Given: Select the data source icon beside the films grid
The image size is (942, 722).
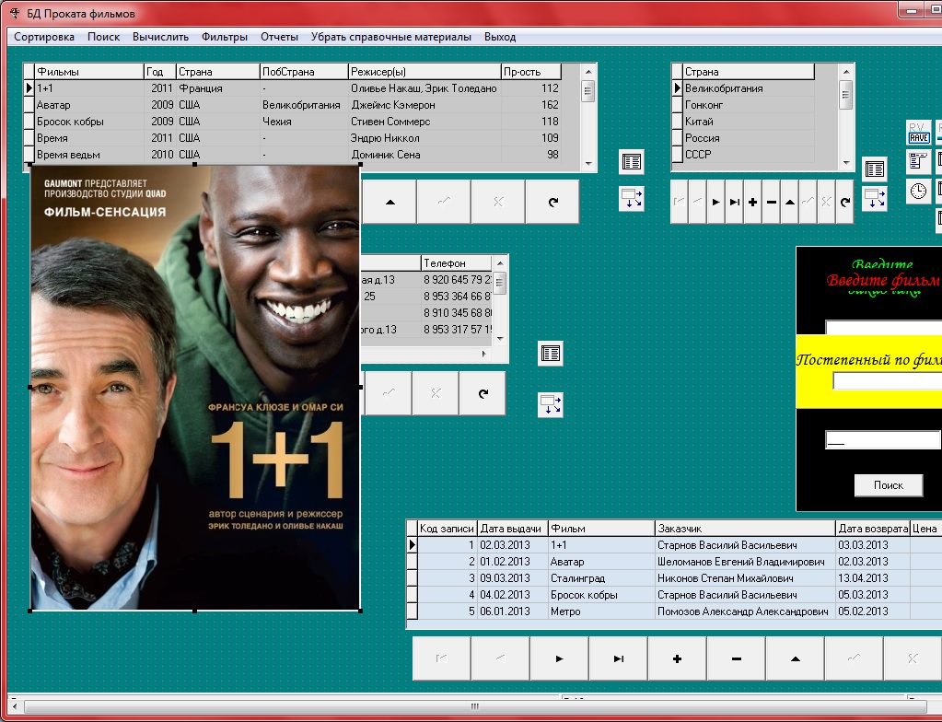Looking at the screenshot, I should (x=632, y=198).
